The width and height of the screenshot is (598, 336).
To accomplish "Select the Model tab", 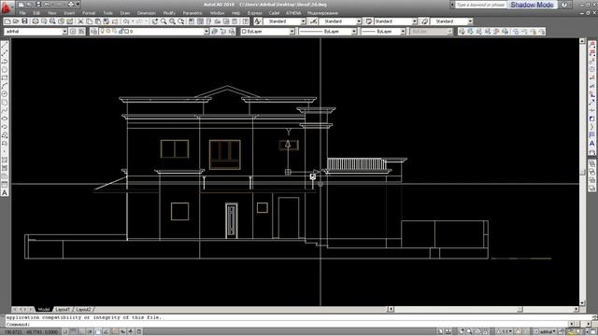I will (x=44, y=309).
